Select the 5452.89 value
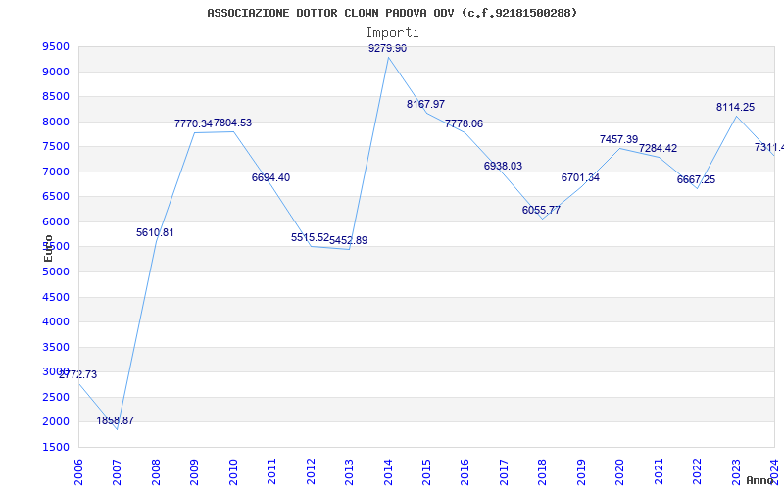 [x=349, y=240]
